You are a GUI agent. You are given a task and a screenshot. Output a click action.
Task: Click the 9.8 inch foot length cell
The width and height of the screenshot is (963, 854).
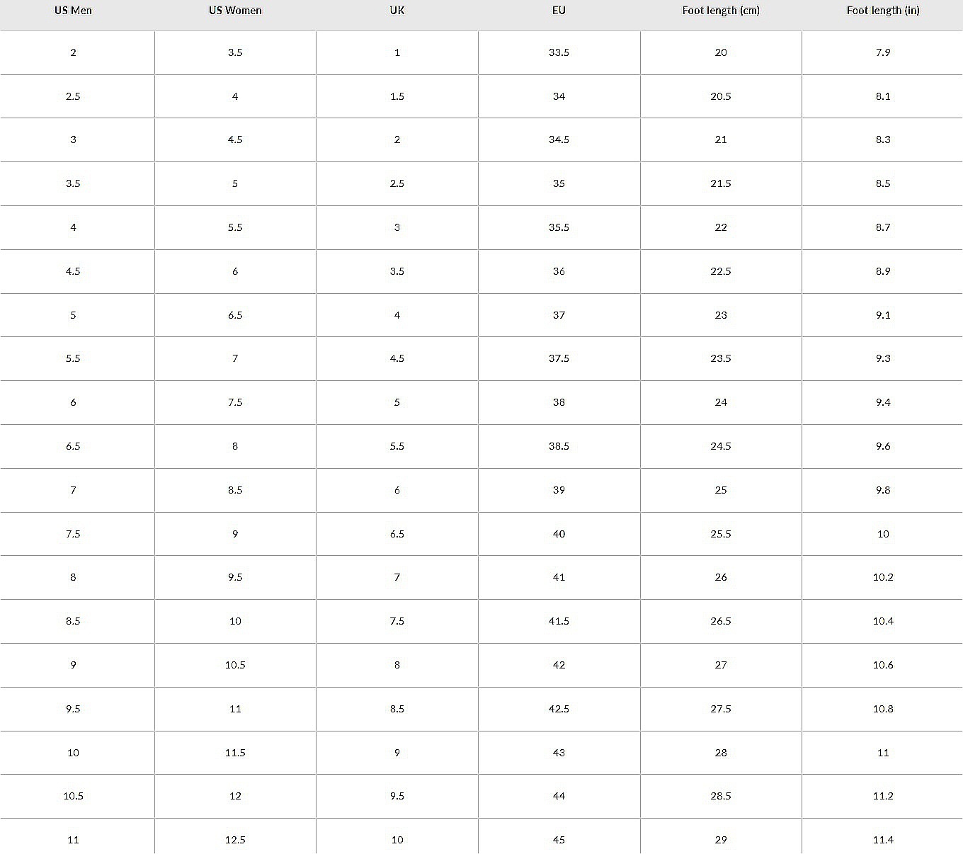[x=883, y=490]
